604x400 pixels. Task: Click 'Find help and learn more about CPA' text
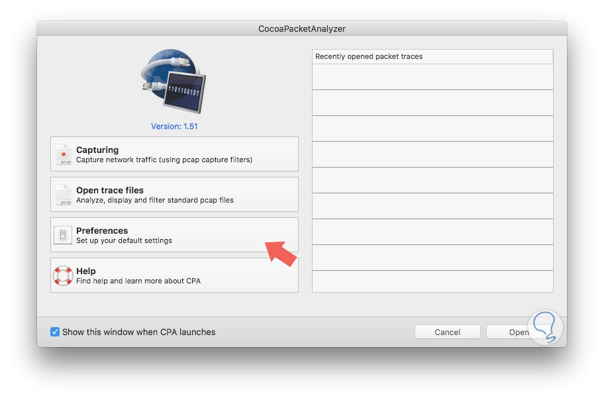[138, 281]
